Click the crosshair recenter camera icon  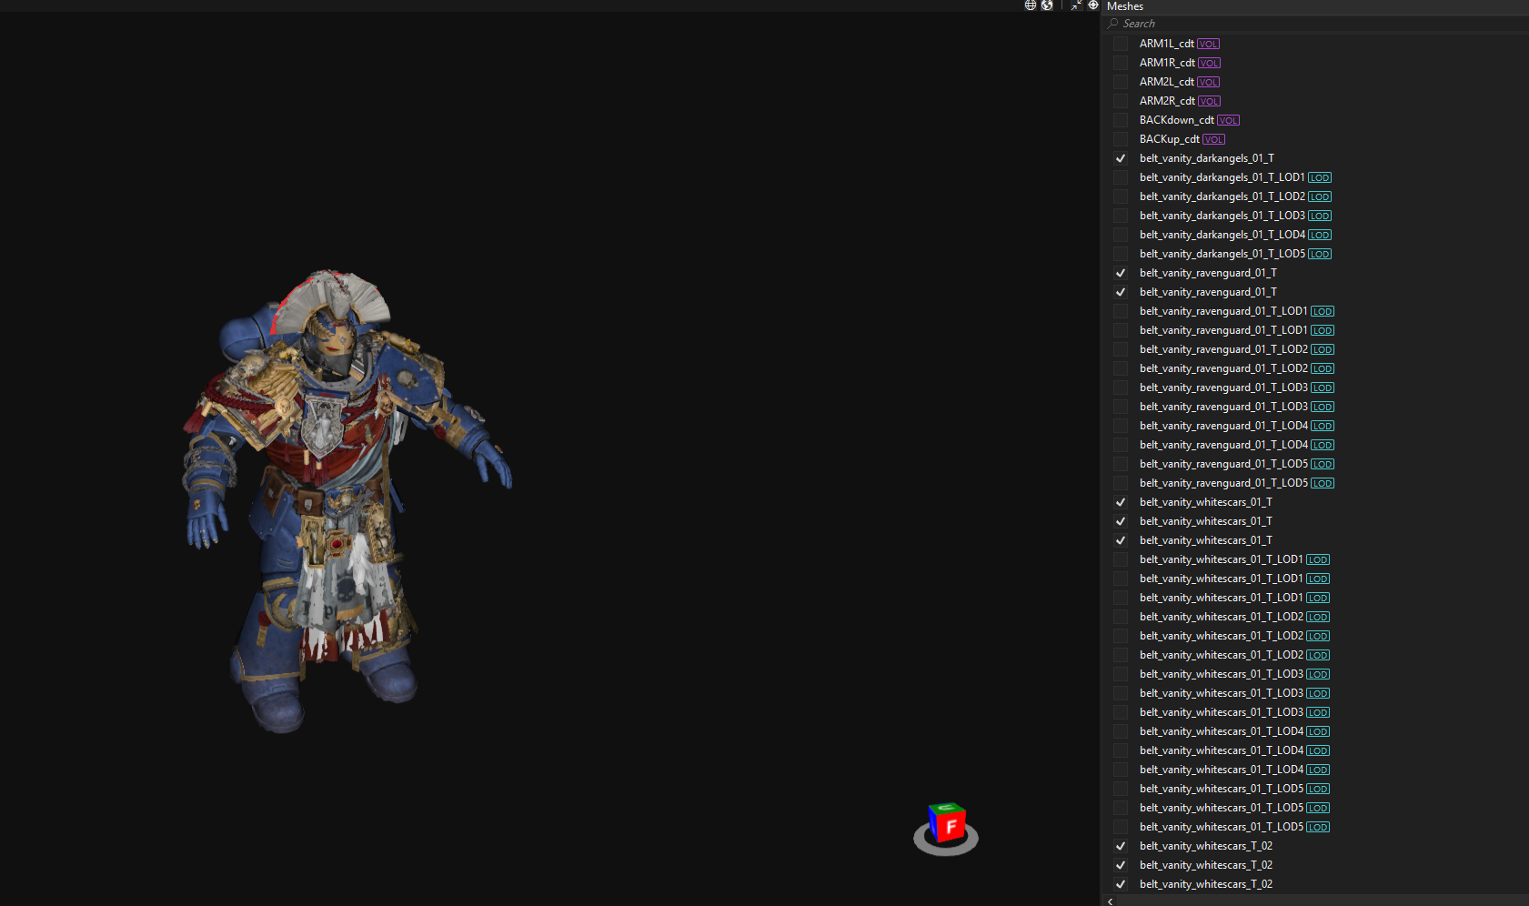tap(1093, 5)
